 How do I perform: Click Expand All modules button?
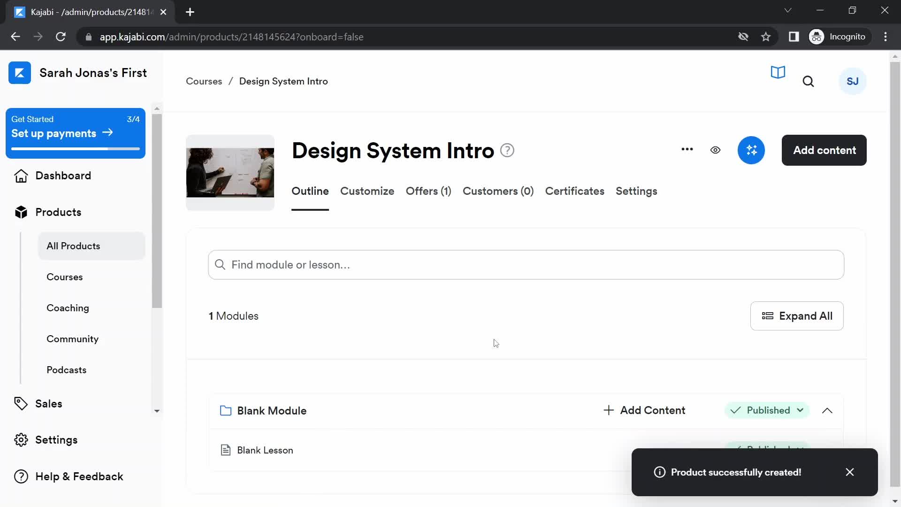(x=797, y=316)
